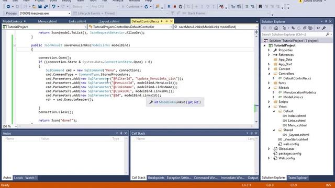This screenshot has width=335, height=188.
Task: Click the editor split window handle
Action: pos(256,32)
